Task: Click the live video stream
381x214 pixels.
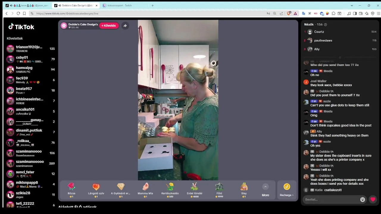Action: coord(178,100)
